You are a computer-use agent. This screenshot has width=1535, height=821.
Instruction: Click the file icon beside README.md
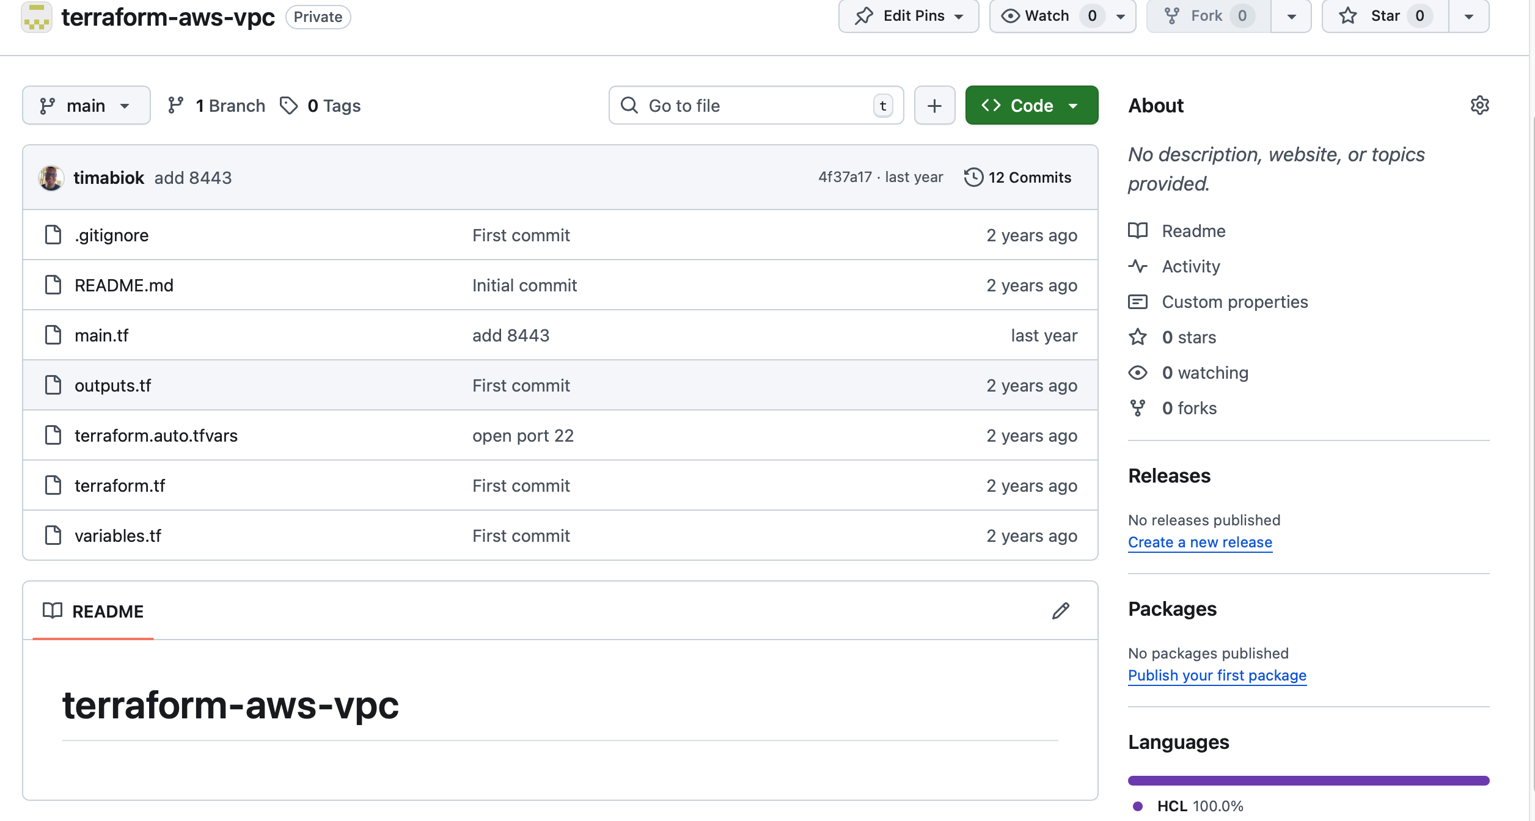(x=53, y=285)
